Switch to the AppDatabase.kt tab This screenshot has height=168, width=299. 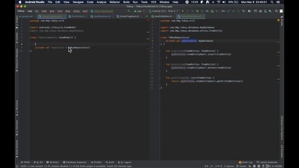pyautogui.click(x=102, y=16)
